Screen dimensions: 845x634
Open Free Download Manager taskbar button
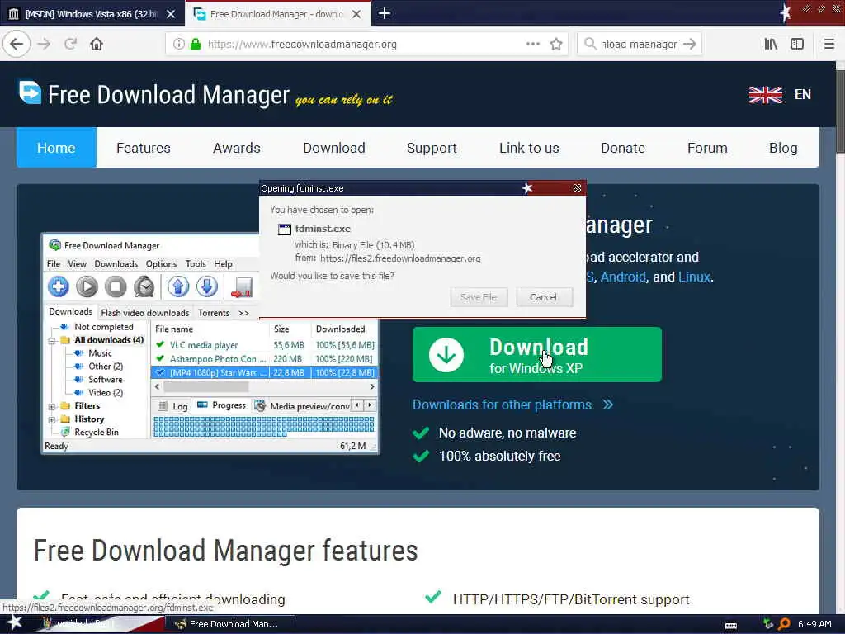point(229,624)
